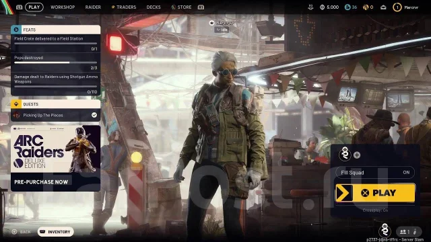Screen dimensions: 431x242
Task: Open the INVENTORY button
Action: tap(56, 232)
